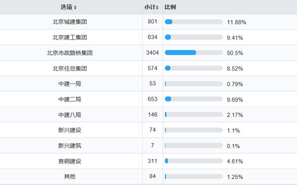Click the 50.5% progress bar
This screenshot has height=185, width=297.
pos(194,53)
